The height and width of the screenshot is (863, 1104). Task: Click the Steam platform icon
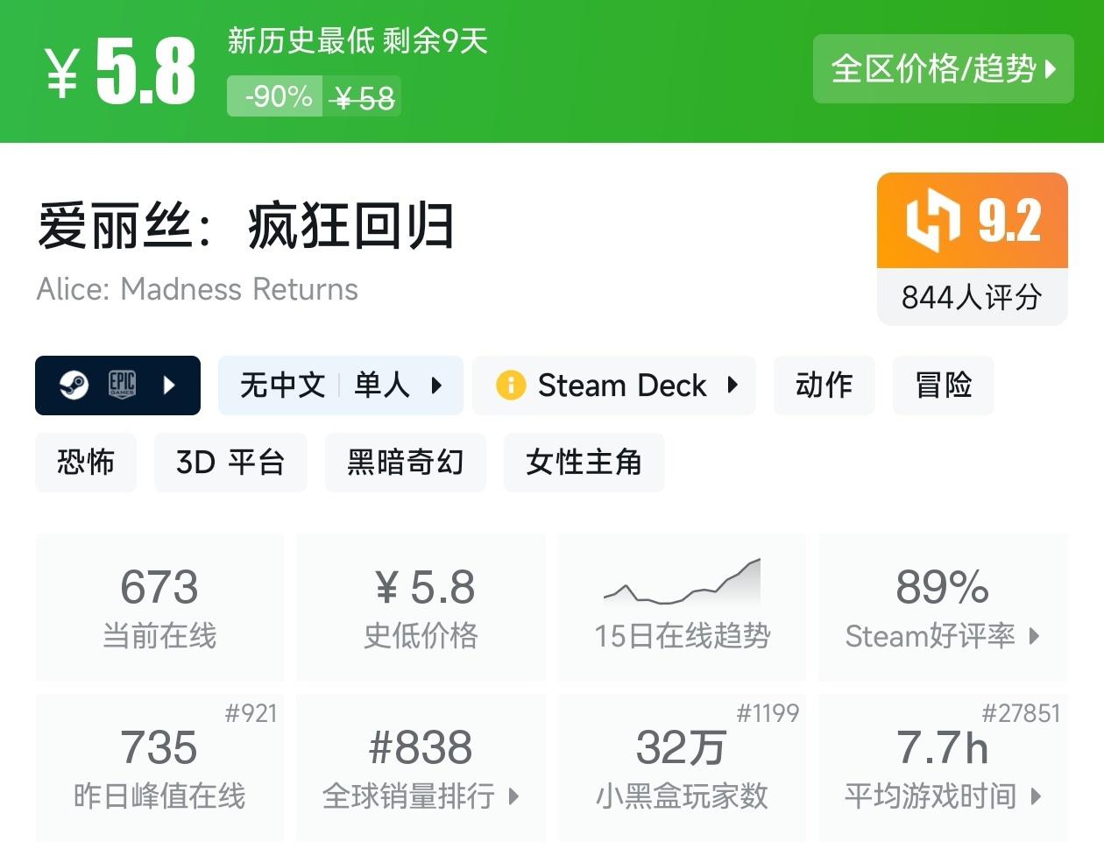[x=74, y=385]
